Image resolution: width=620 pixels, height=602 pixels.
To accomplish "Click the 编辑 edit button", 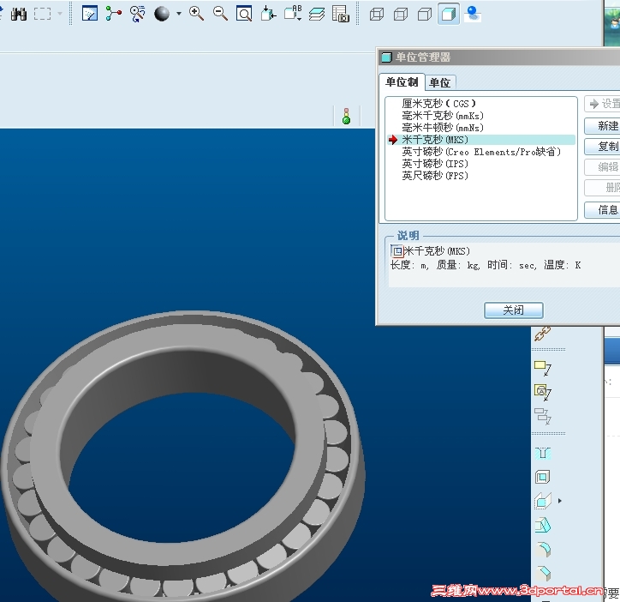I will [602, 166].
